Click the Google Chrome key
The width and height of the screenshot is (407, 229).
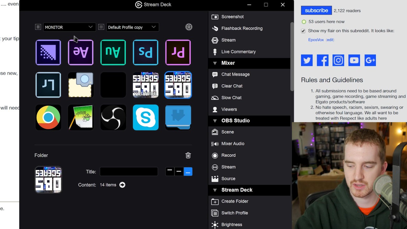tap(48, 117)
